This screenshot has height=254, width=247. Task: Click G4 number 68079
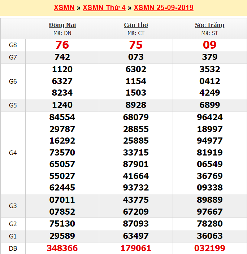click(136, 117)
